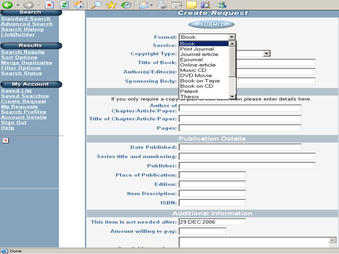Open the Mail button dropdown arrow

[x=151, y=5]
